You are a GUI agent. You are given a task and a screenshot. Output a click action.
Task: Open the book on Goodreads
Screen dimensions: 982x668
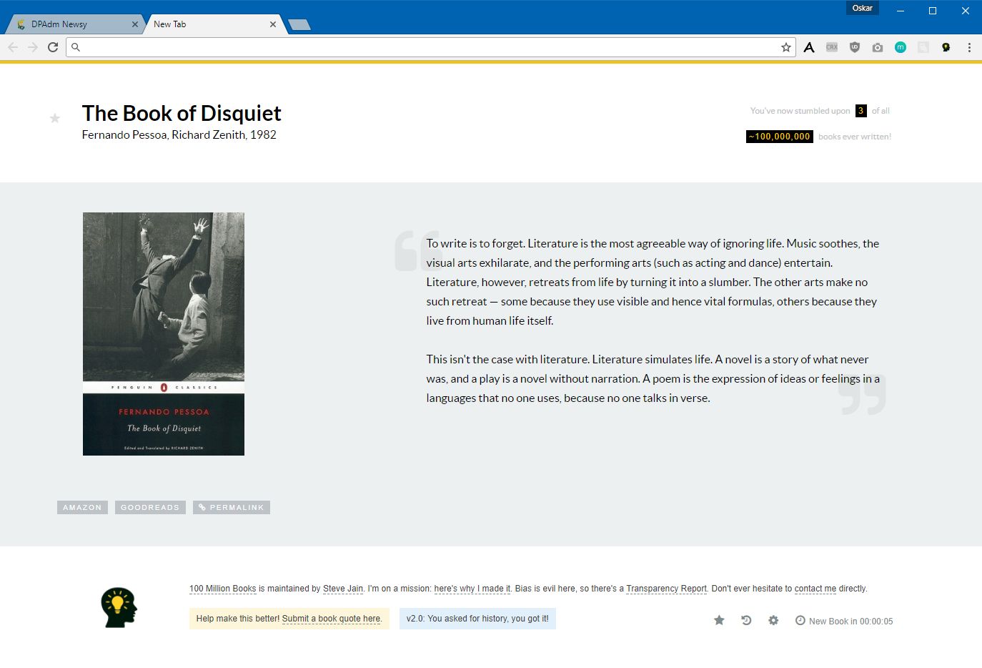click(150, 507)
